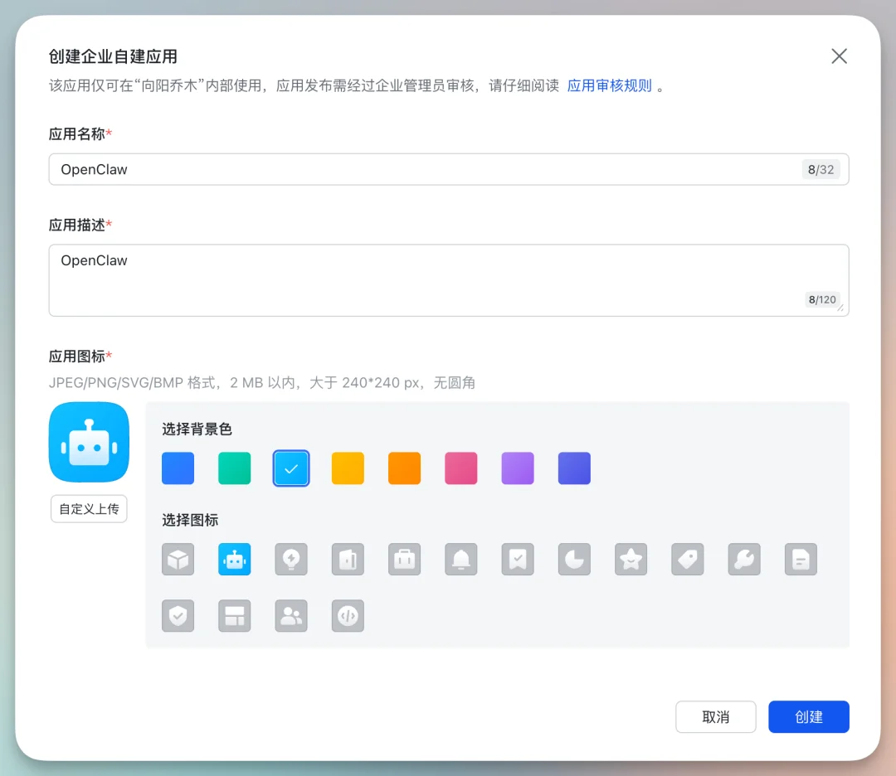Choose the people group icon
This screenshot has height=776, width=896.
coord(290,615)
